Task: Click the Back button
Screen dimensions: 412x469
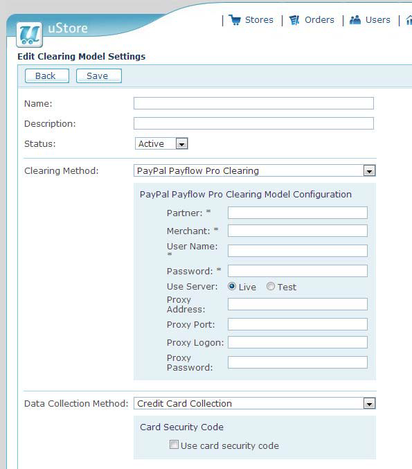Action: click(x=47, y=76)
